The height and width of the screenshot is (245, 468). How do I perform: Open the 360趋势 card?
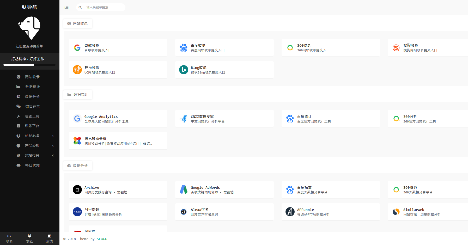(428, 190)
